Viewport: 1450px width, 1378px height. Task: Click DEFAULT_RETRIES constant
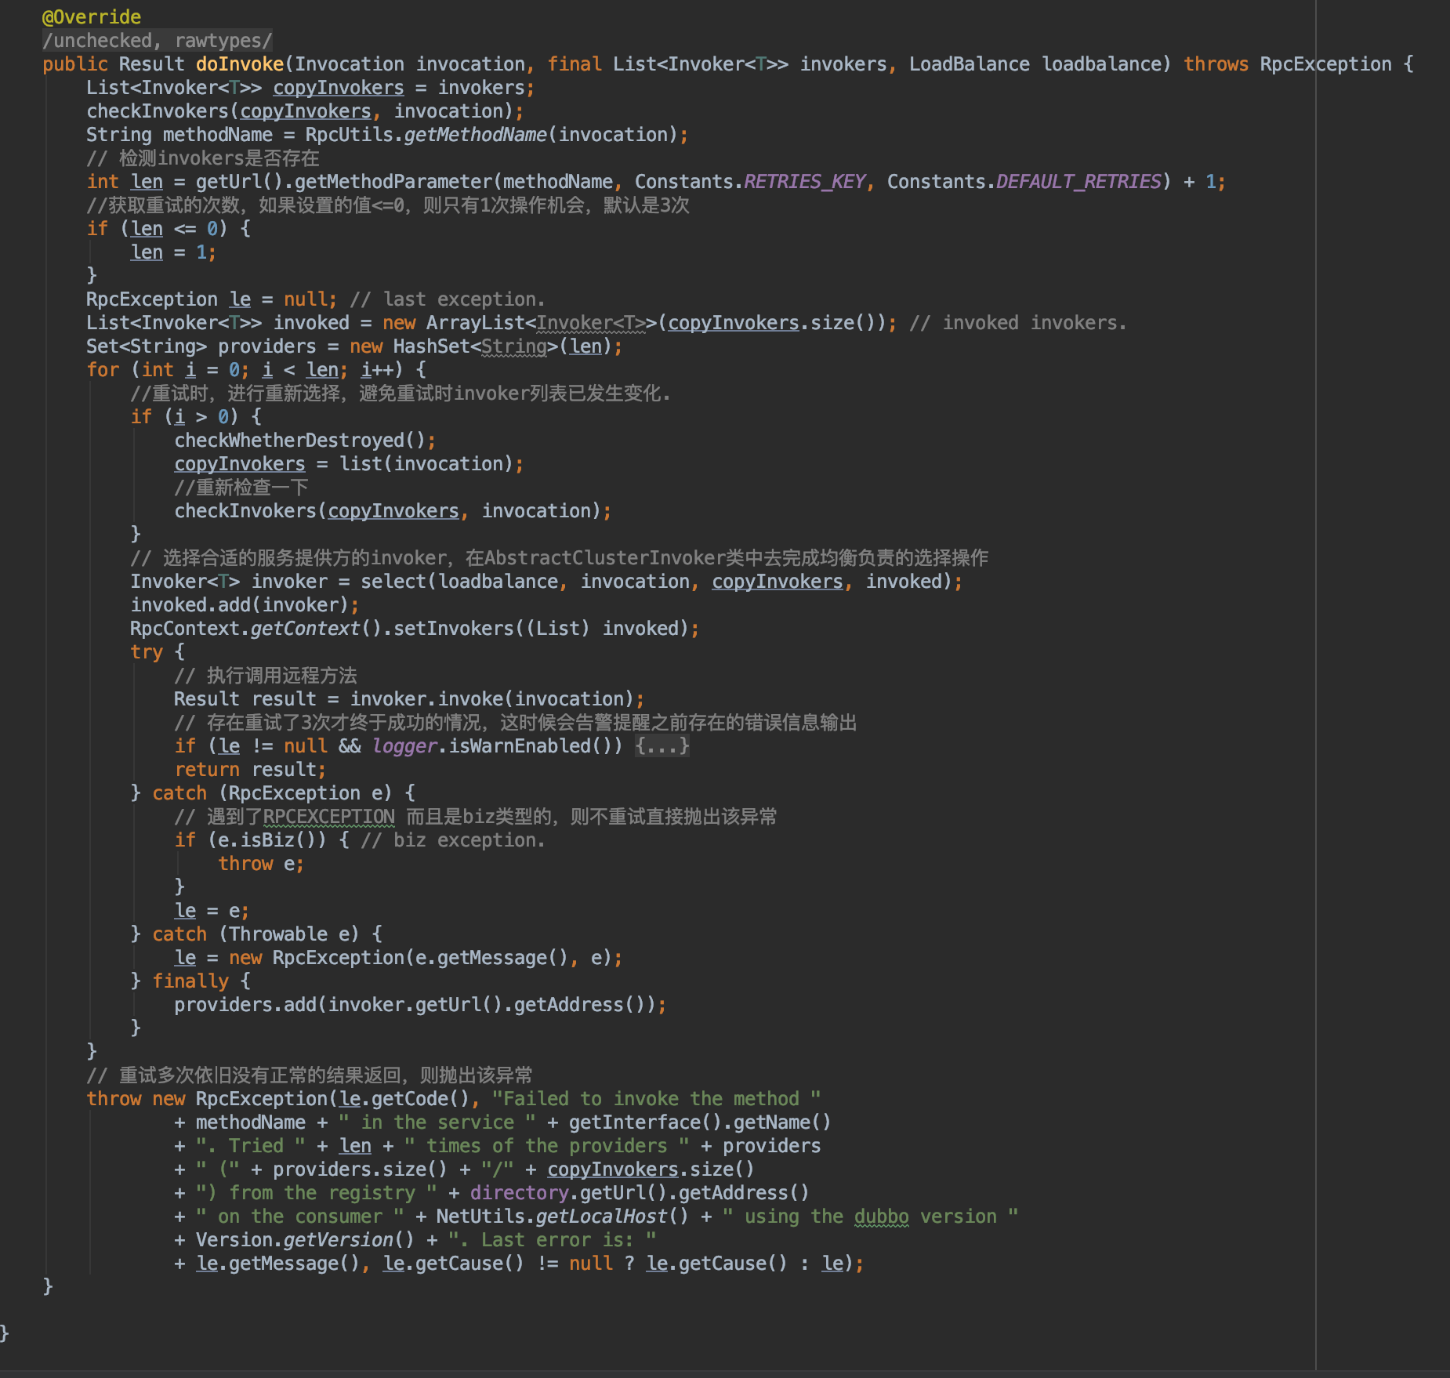(1078, 181)
